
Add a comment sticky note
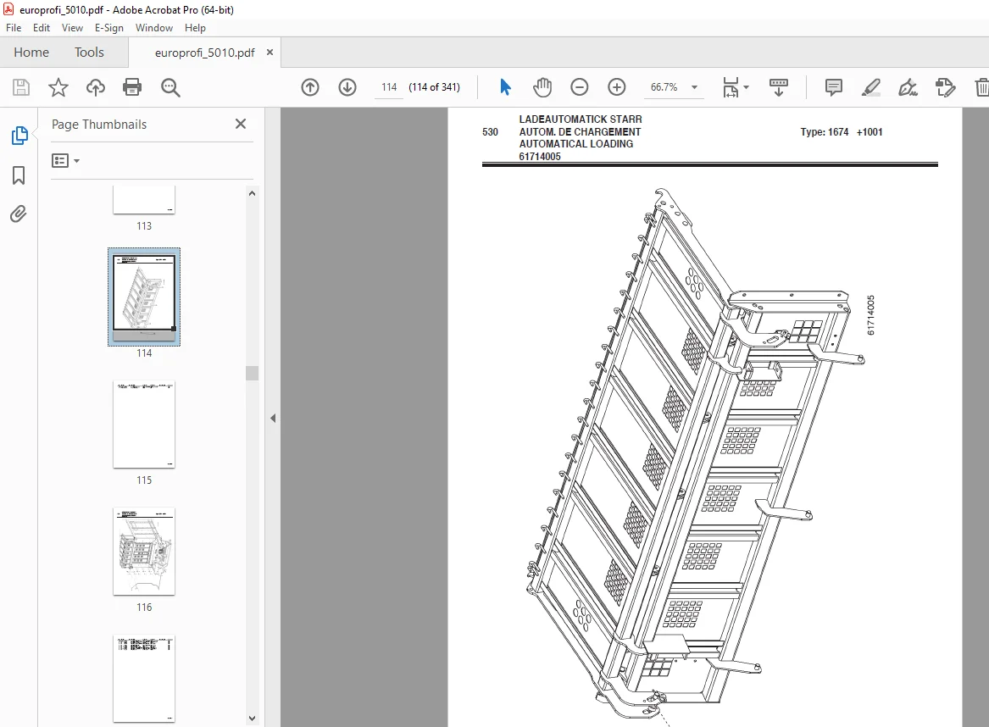[x=833, y=87]
